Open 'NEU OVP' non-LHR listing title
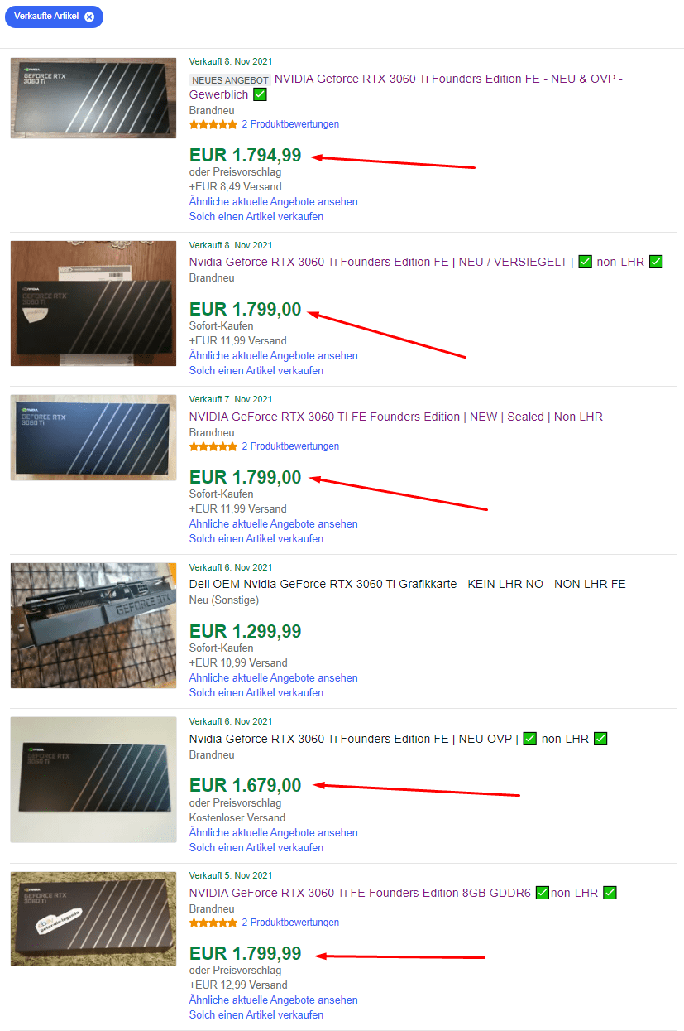This screenshot has width=684, height=1031. tap(398, 739)
